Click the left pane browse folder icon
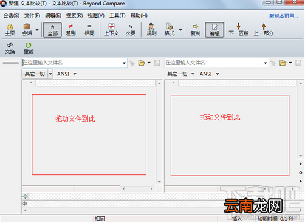 (142, 63)
